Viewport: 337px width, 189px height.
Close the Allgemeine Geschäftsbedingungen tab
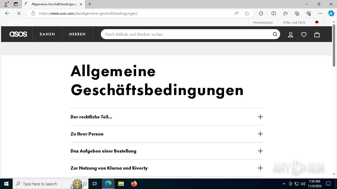(81, 4)
